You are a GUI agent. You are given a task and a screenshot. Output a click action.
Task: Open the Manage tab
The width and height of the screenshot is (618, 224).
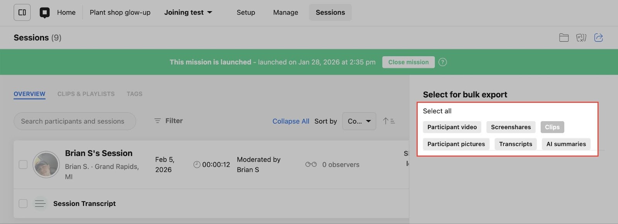(x=285, y=12)
